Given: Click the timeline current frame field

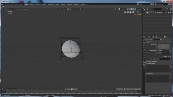Looking at the screenshot, I should pyautogui.click(x=119, y=89).
